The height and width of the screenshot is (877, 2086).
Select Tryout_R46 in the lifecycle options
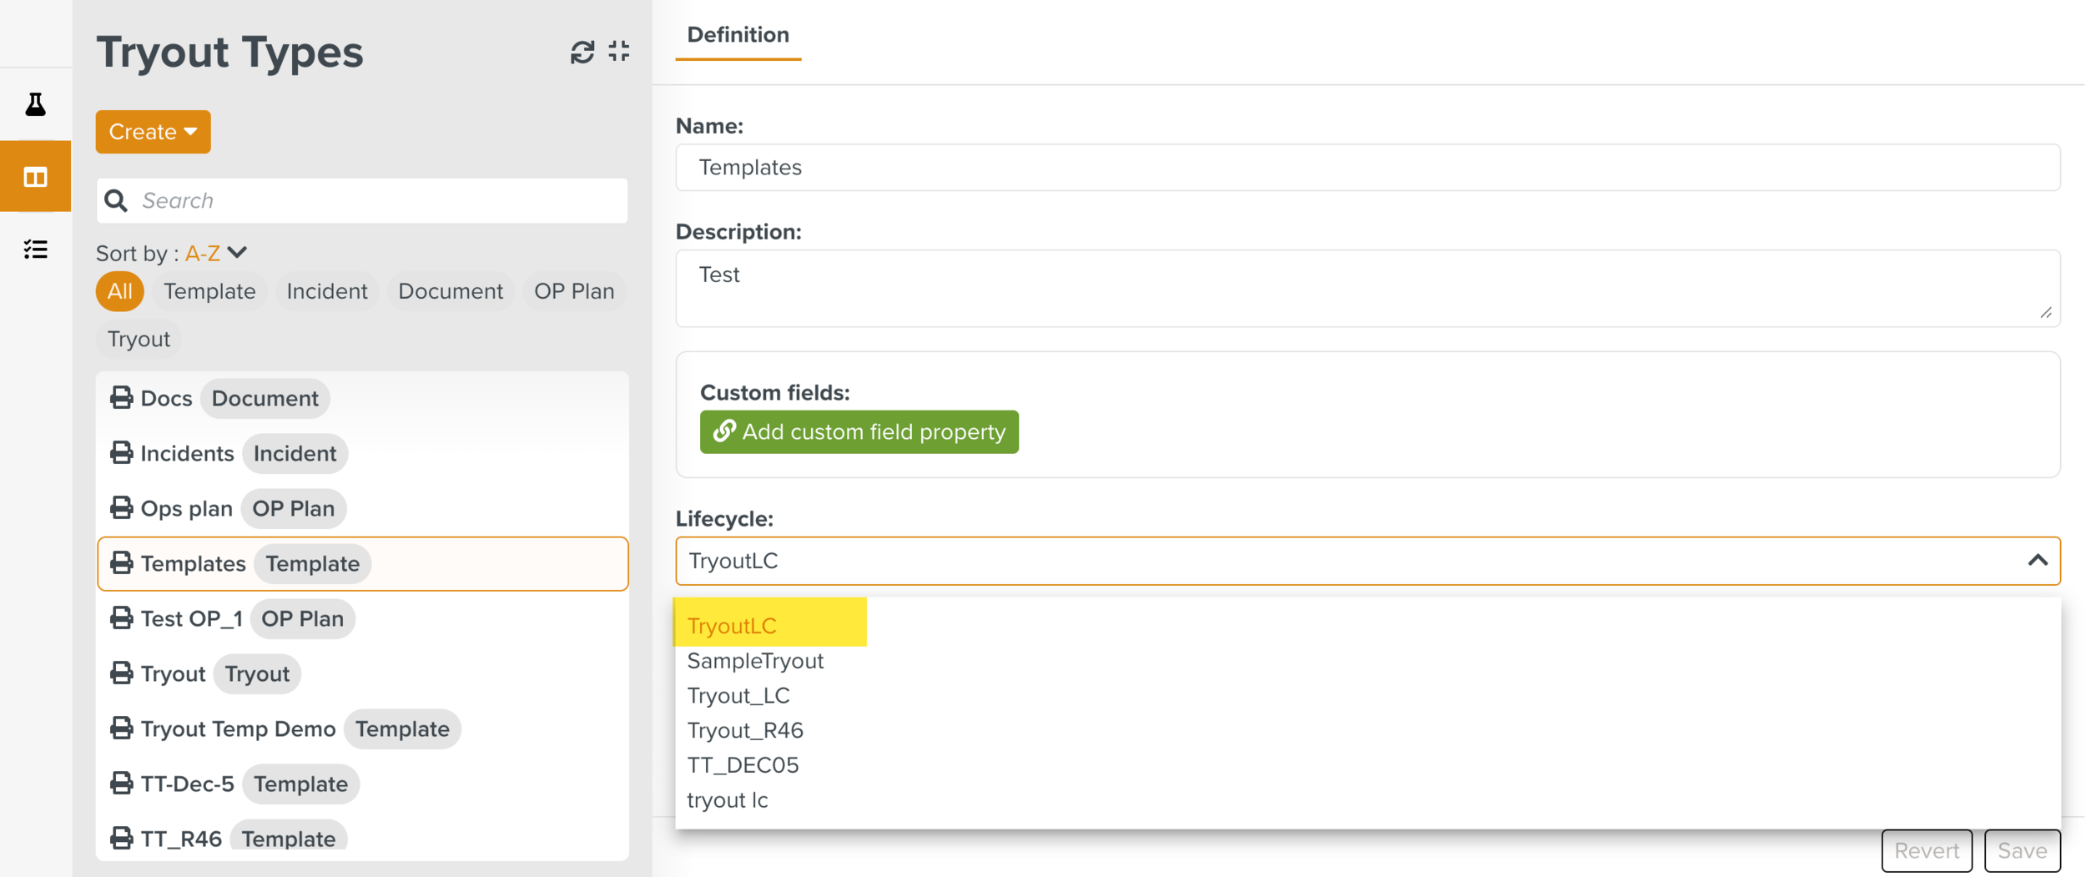[x=744, y=730]
